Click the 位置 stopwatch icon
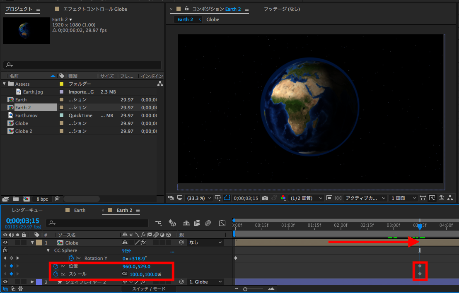 56,267
